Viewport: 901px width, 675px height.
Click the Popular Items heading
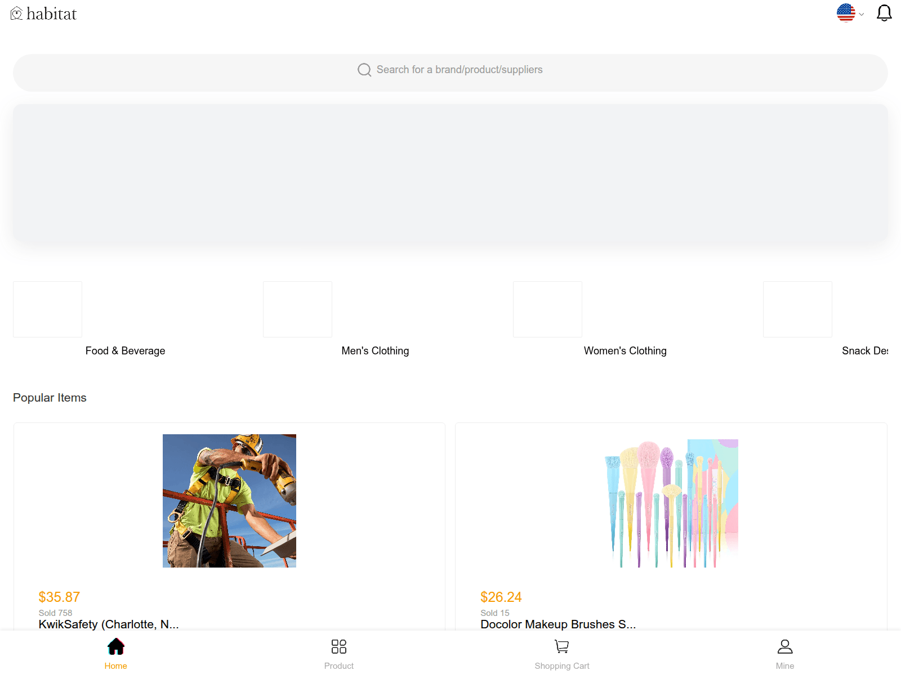[50, 398]
